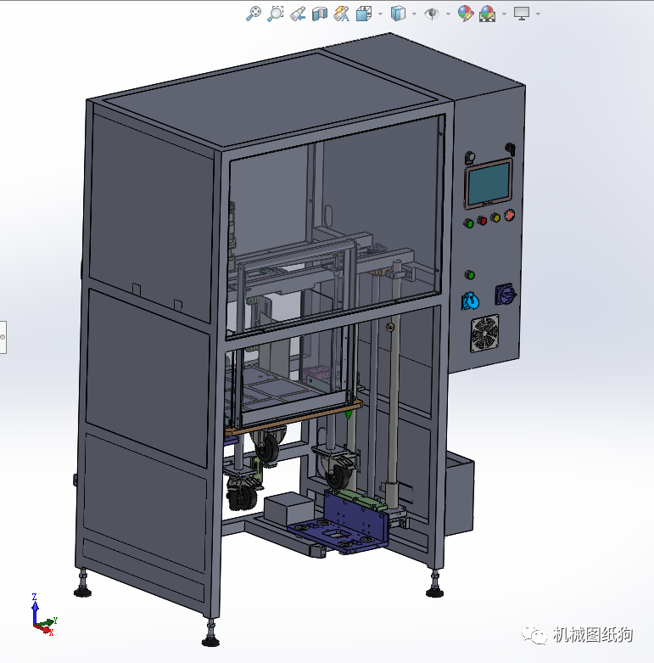Viewport: 654px width, 663px height.
Task: Click the Apply Scene icon
Action: pyautogui.click(x=487, y=14)
